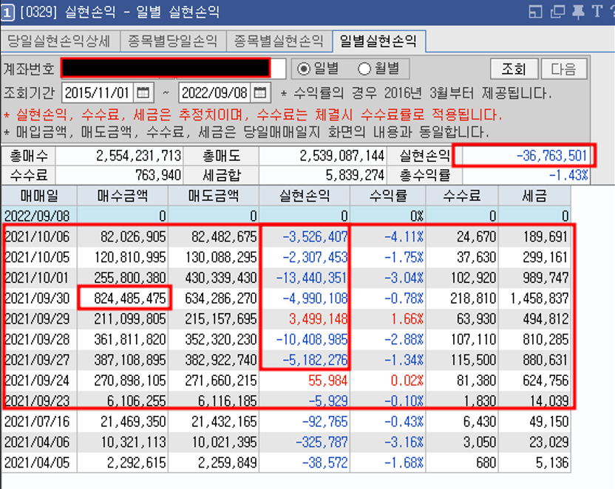Click the 매도금액 column header
Image resolution: width=615 pixels, height=489 pixels.
pyautogui.click(x=214, y=195)
